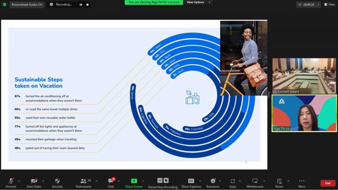Click the green Share Screen icon

coord(134,181)
